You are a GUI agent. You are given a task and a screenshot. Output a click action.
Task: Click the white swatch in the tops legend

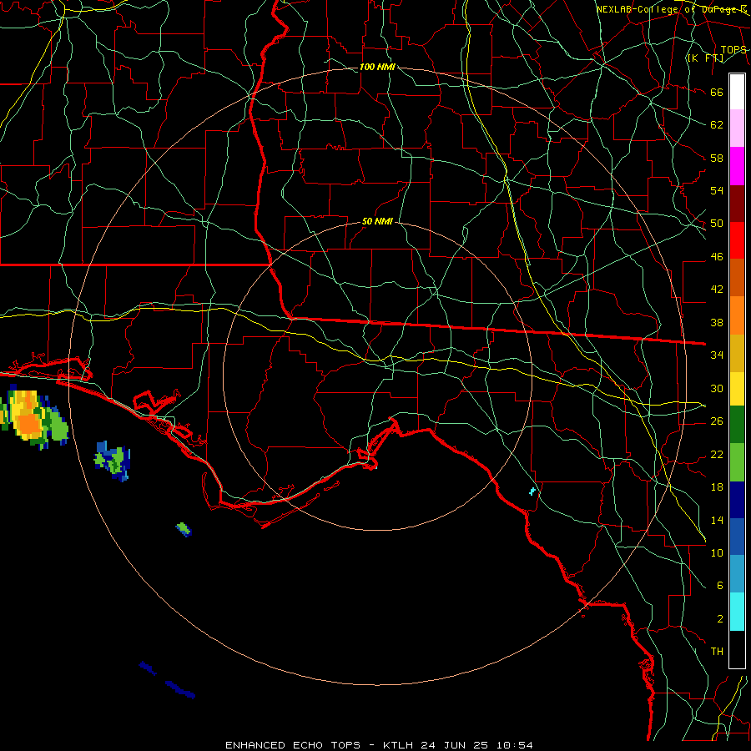point(737,92)
